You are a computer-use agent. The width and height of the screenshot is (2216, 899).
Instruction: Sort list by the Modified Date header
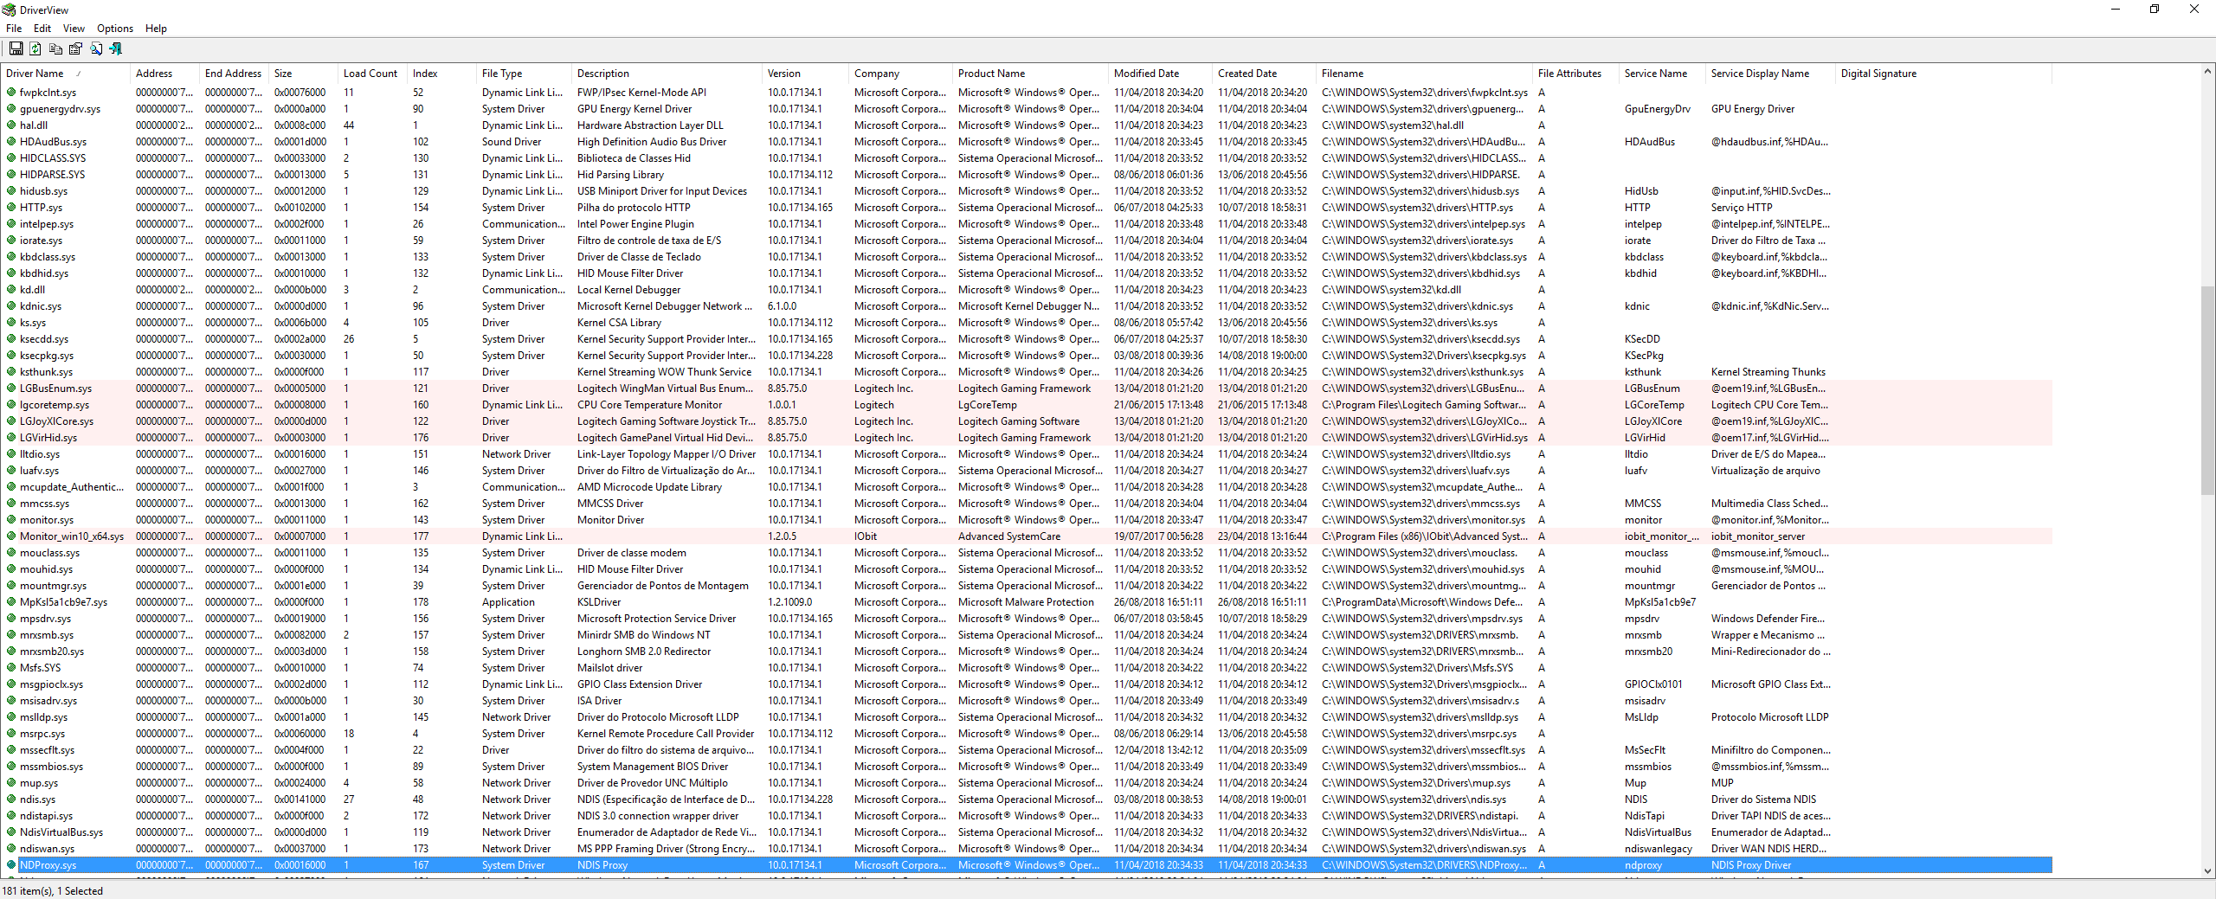(x=1146, y=74)
